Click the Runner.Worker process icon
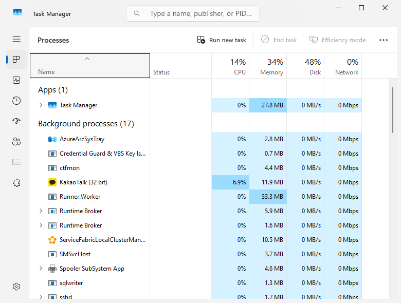The height and width of the screenshot is (303, 401). pos(52,197)
